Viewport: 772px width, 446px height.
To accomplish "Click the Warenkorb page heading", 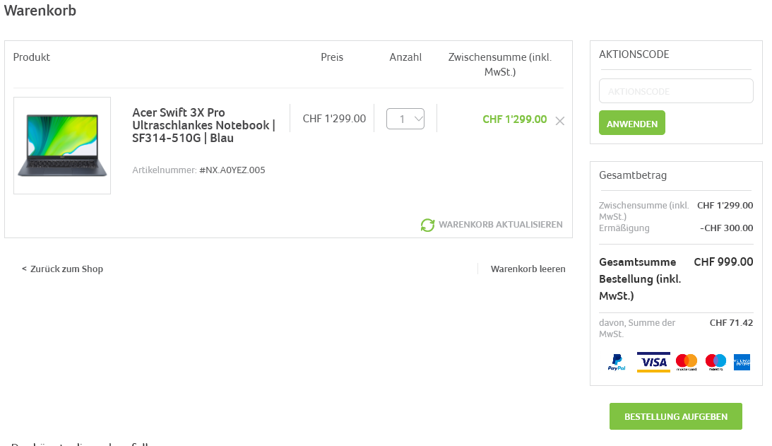I will point(40,11).
